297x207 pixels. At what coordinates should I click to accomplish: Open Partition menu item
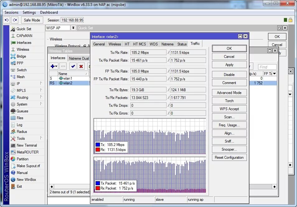pos(22,159)
